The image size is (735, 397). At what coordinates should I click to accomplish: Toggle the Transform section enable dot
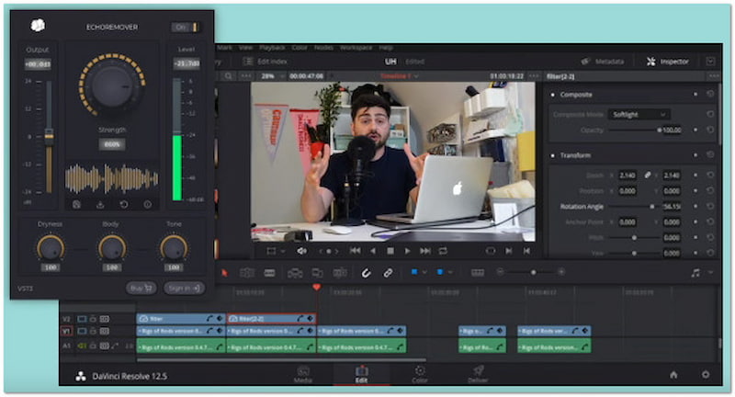point(553,155)
